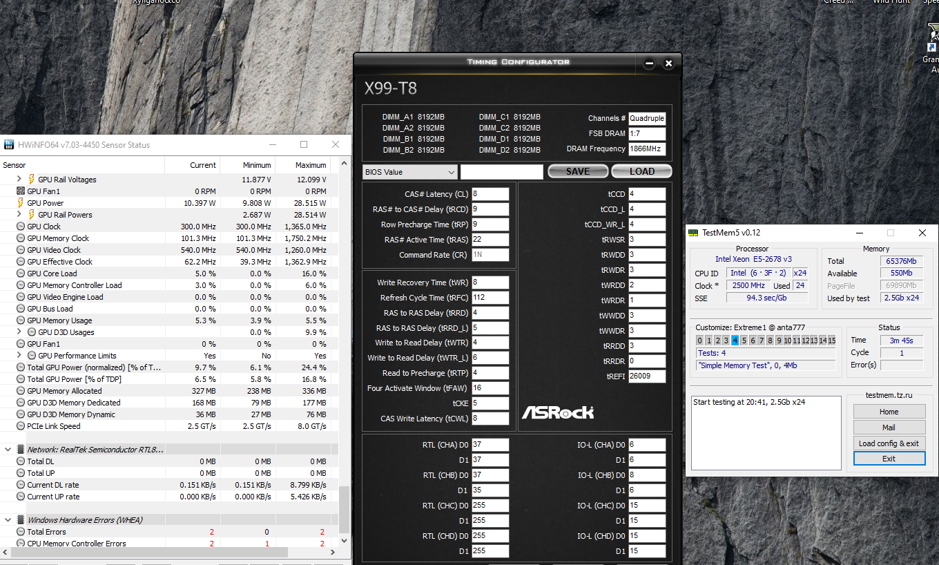
Task: Click the IO-L (CHB) D0 field
Action: 647,475
